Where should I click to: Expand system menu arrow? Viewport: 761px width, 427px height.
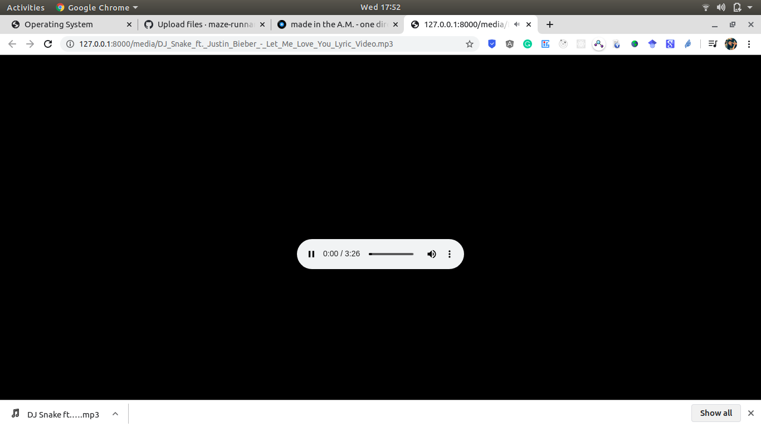751,7
